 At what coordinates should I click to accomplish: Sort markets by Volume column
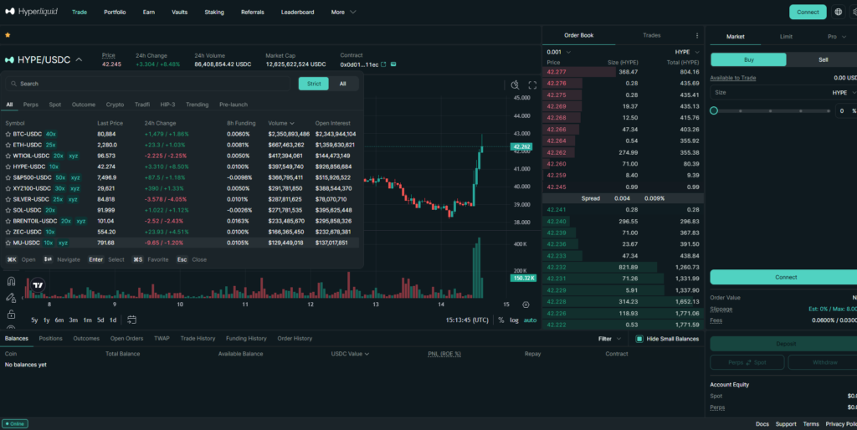(x=281, y=124)
